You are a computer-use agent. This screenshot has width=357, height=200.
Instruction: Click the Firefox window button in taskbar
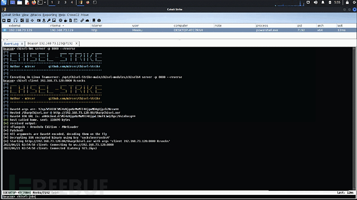(x=87, y=3)
